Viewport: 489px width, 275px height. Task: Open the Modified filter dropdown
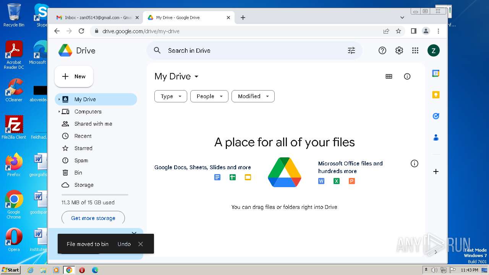(253, 96)
